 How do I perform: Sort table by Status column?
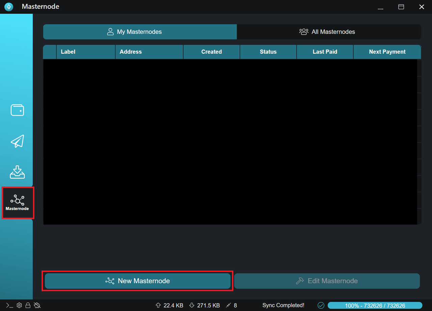(x=268, y=52)
